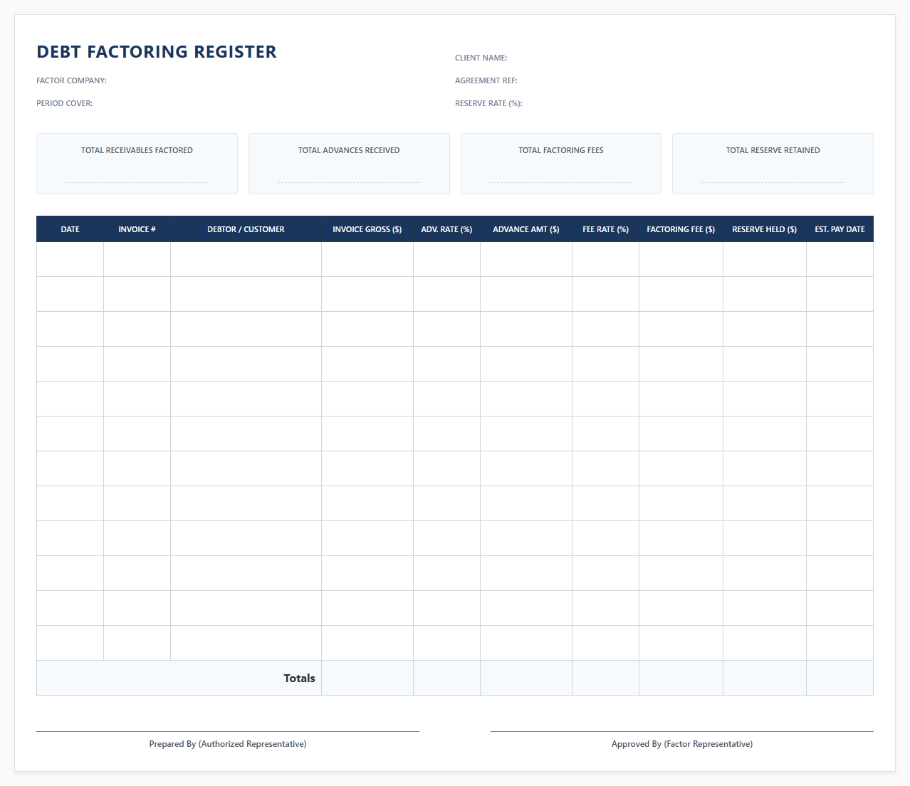Click the Reserve Rate (%) field label

(488, 103)
